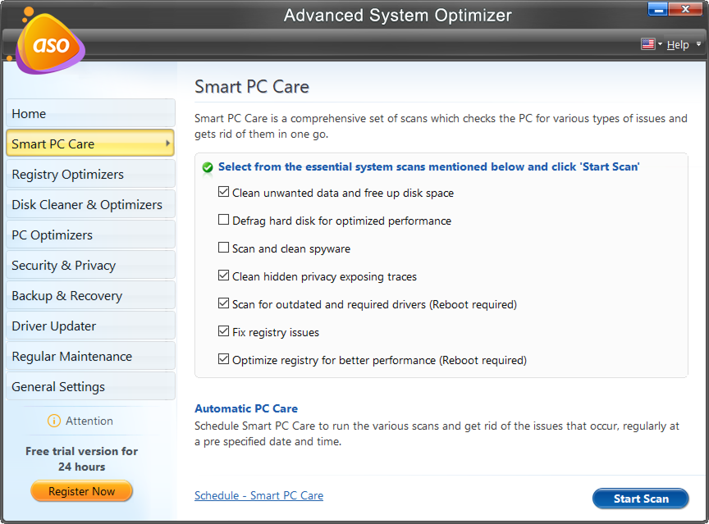The width and height of the screenshot is (709, 524).
Task: Open the Schedule - Smart PC Care link
Action: (258, 495)
